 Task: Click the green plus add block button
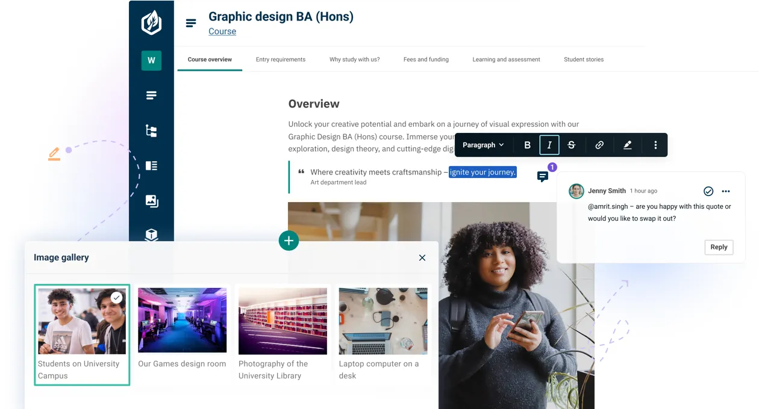(289, 241)
